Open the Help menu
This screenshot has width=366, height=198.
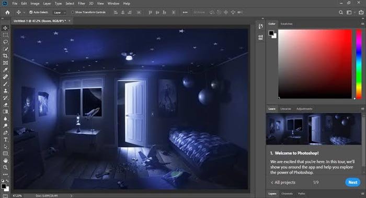point(127,4)
